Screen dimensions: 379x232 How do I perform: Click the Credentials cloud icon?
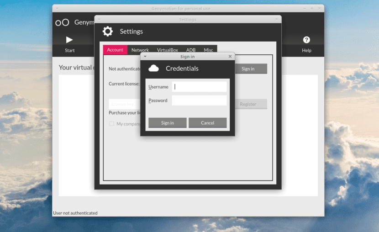[x=154, y=69]
